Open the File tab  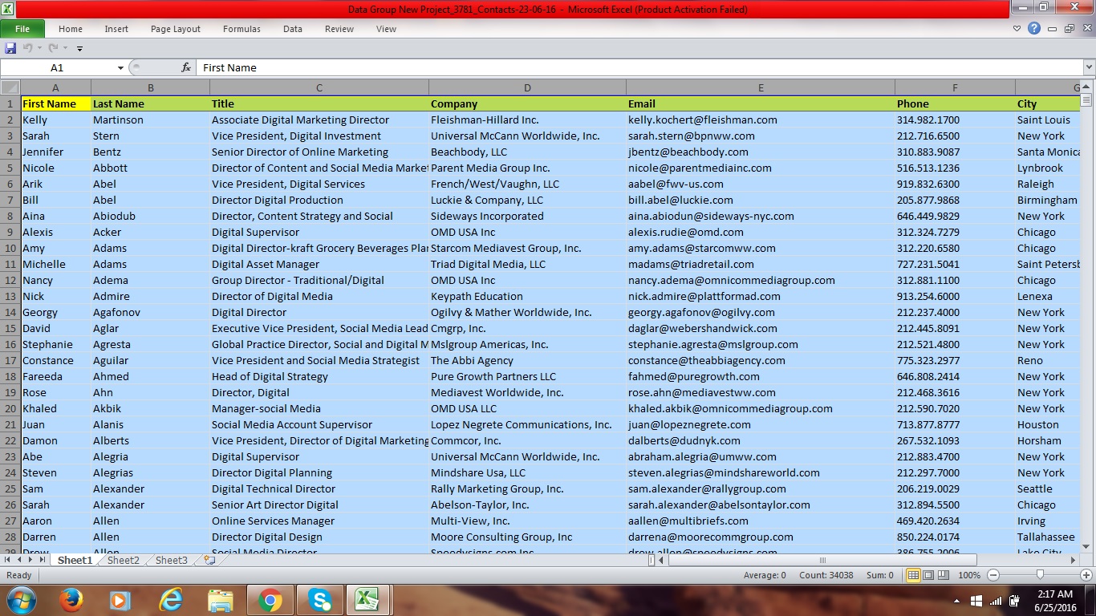tap(22, 29)
